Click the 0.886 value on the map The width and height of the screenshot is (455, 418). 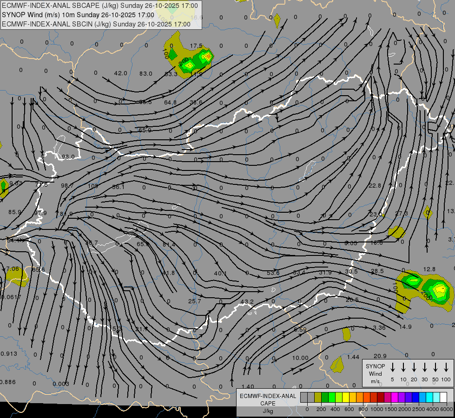click(8, 382)
